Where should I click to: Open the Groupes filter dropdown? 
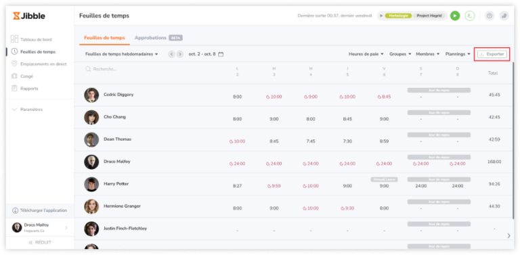pos(400,54)
